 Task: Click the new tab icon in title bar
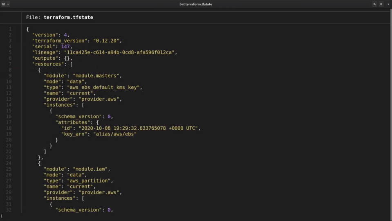point(4,4)
